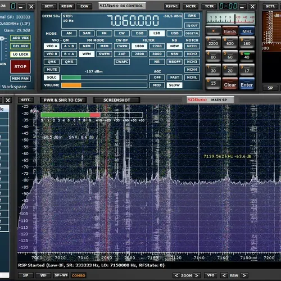Select the 630 band key
The width and height of the screenshot is (281, 281).
[x=230, y=42]
